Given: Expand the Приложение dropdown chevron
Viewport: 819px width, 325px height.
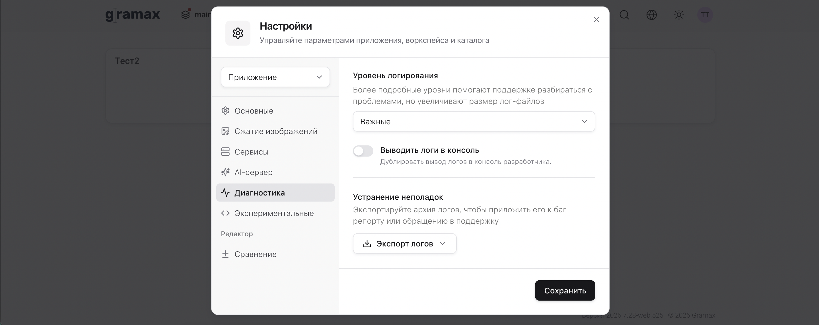Looking at the screenshot, I should pos(319,77).
